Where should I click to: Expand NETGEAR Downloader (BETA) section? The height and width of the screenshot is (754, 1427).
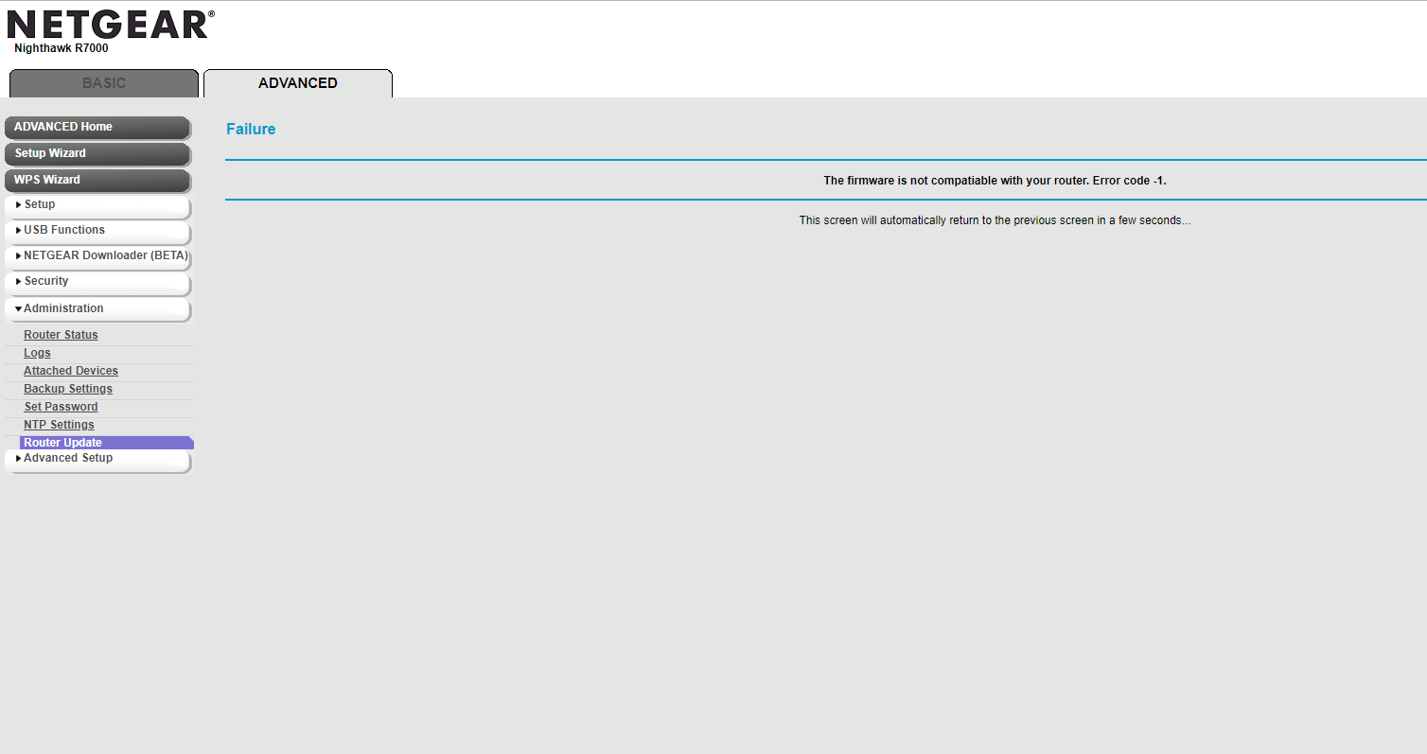[105, 255]
